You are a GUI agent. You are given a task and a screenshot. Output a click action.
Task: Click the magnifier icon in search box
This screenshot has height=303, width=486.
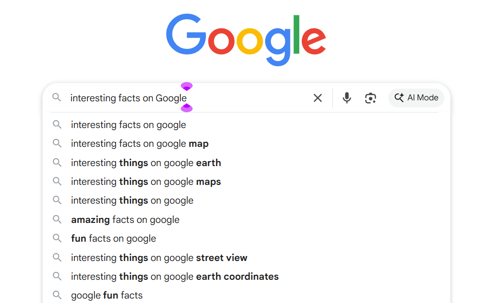pyautogui.click(x=57, y=98)
